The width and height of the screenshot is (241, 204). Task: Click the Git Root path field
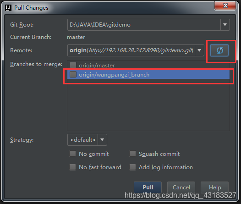[144, 25]
